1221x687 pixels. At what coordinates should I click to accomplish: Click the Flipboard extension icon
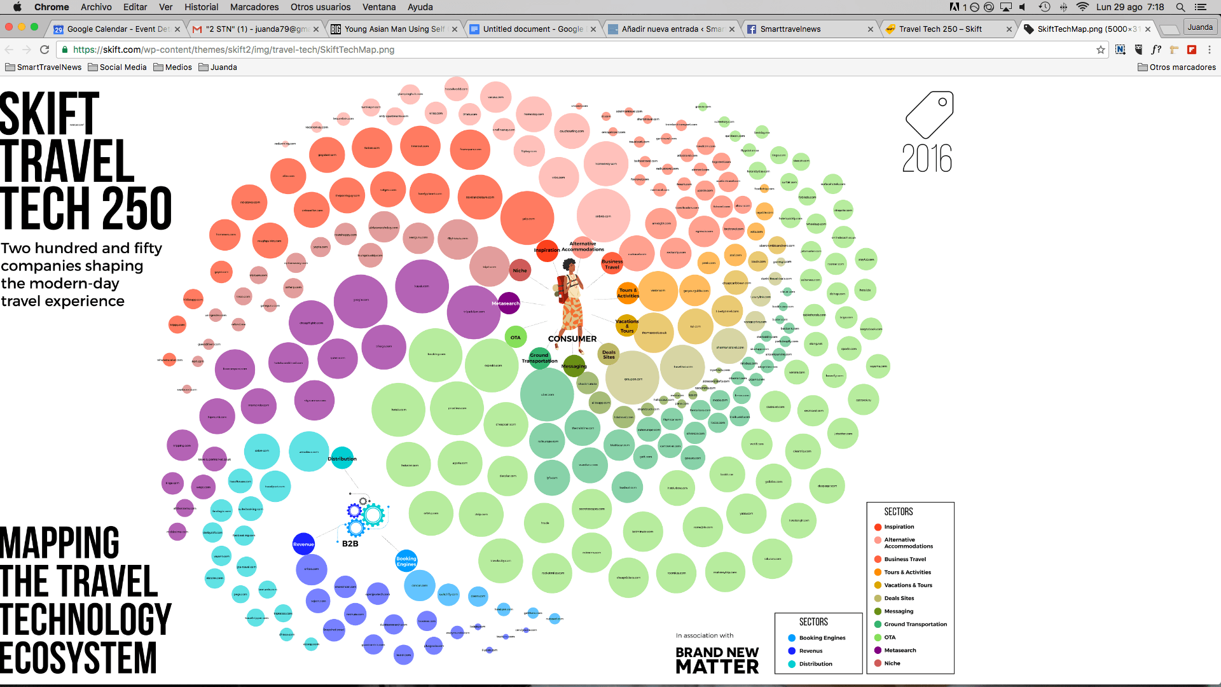coord(1192,50)
